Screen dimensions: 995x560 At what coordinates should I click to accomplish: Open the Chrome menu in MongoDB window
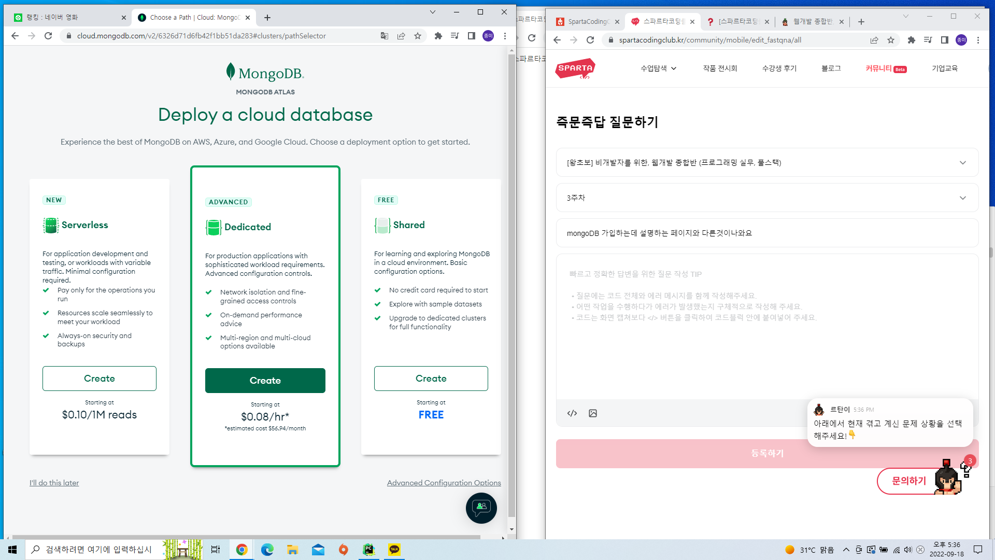[505, 36]
